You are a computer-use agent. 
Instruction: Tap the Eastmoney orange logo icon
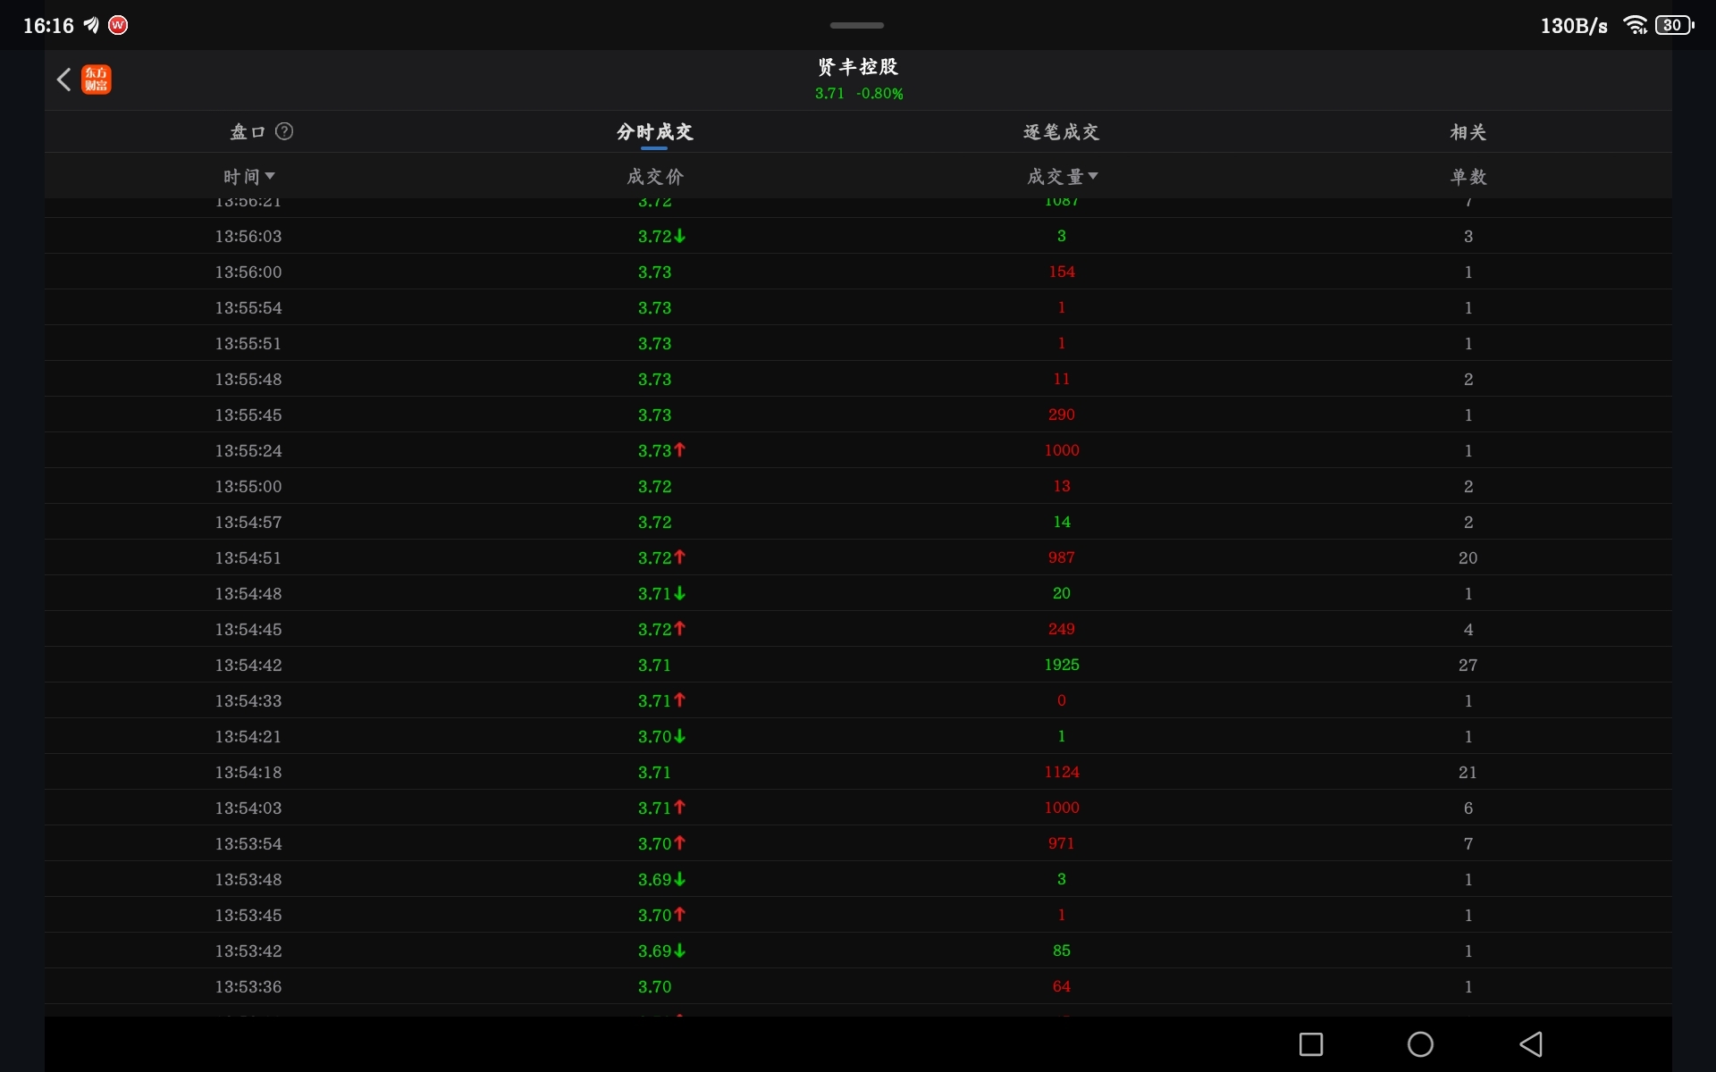tap(97, 80)
